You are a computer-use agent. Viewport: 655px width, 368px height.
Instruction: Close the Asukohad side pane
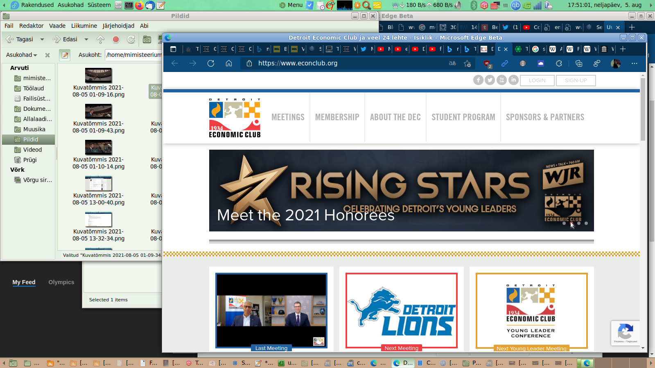pos(47,55)
